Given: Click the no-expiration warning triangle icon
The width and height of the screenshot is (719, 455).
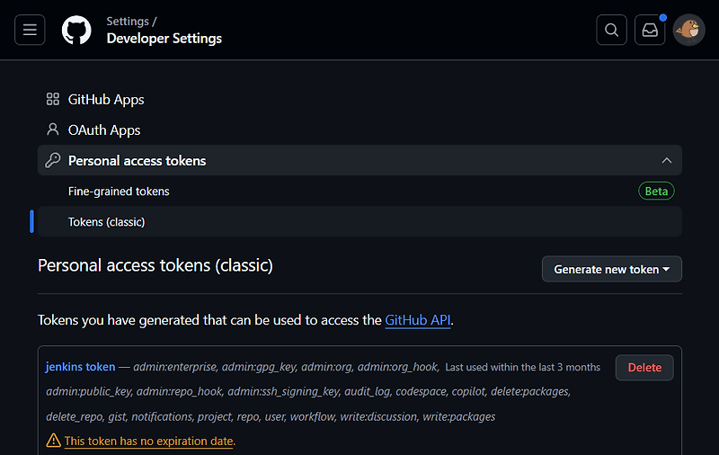Looking at the screenshot, I should [x=54, y=442].
